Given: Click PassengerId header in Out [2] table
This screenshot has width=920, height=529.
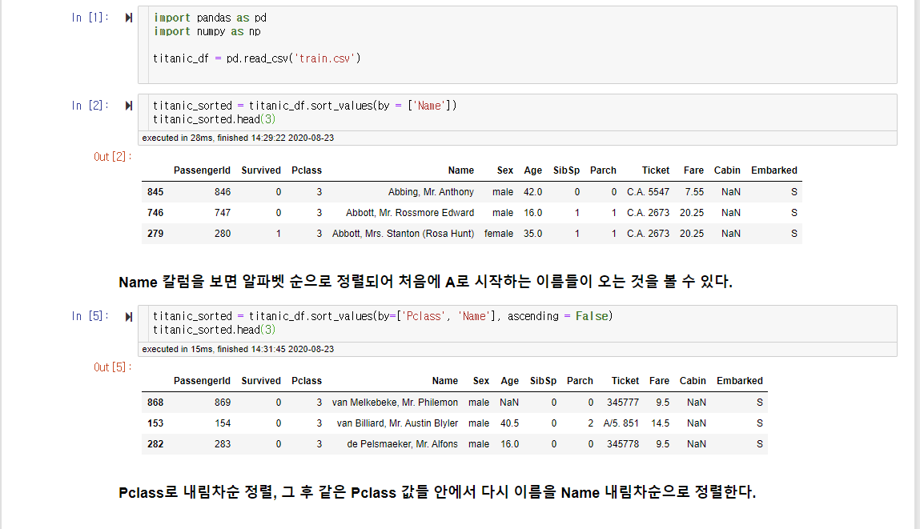Looking at the screenshot, I should [202, 170].
